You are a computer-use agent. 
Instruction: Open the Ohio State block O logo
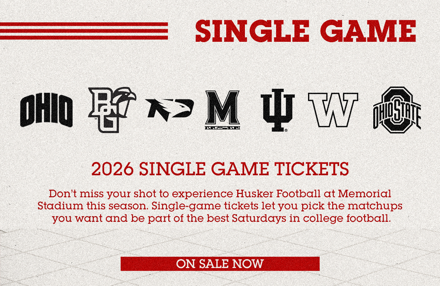point(397,109)
